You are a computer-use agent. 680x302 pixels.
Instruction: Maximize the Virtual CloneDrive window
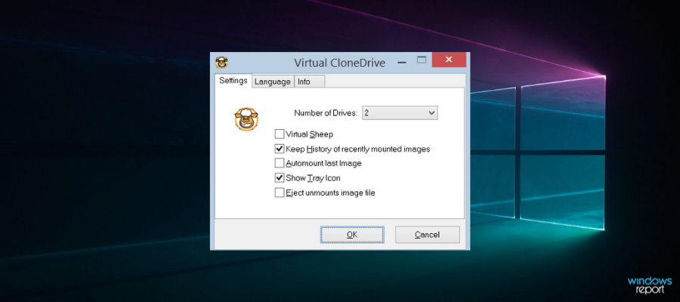[x=422, y=60]
